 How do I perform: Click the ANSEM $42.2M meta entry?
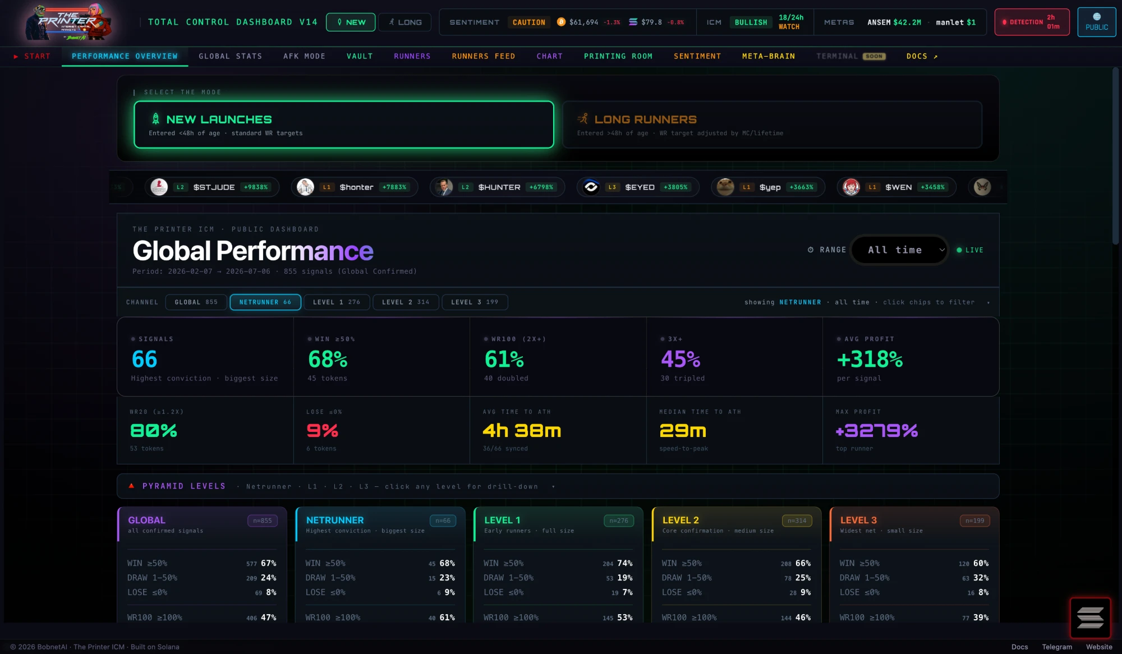click(894, 22)
